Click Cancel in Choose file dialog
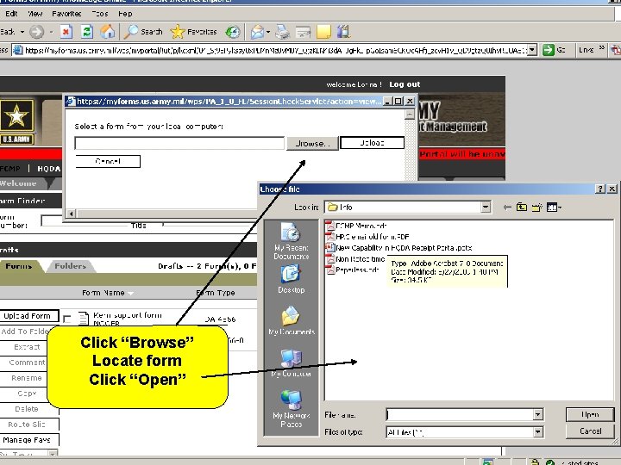The width and height of the screenshot is (621, 465). pos(590,431)
